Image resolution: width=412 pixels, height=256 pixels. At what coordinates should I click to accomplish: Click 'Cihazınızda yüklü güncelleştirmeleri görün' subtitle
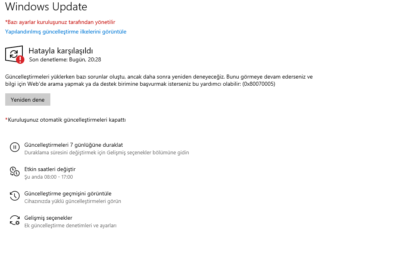73,201
